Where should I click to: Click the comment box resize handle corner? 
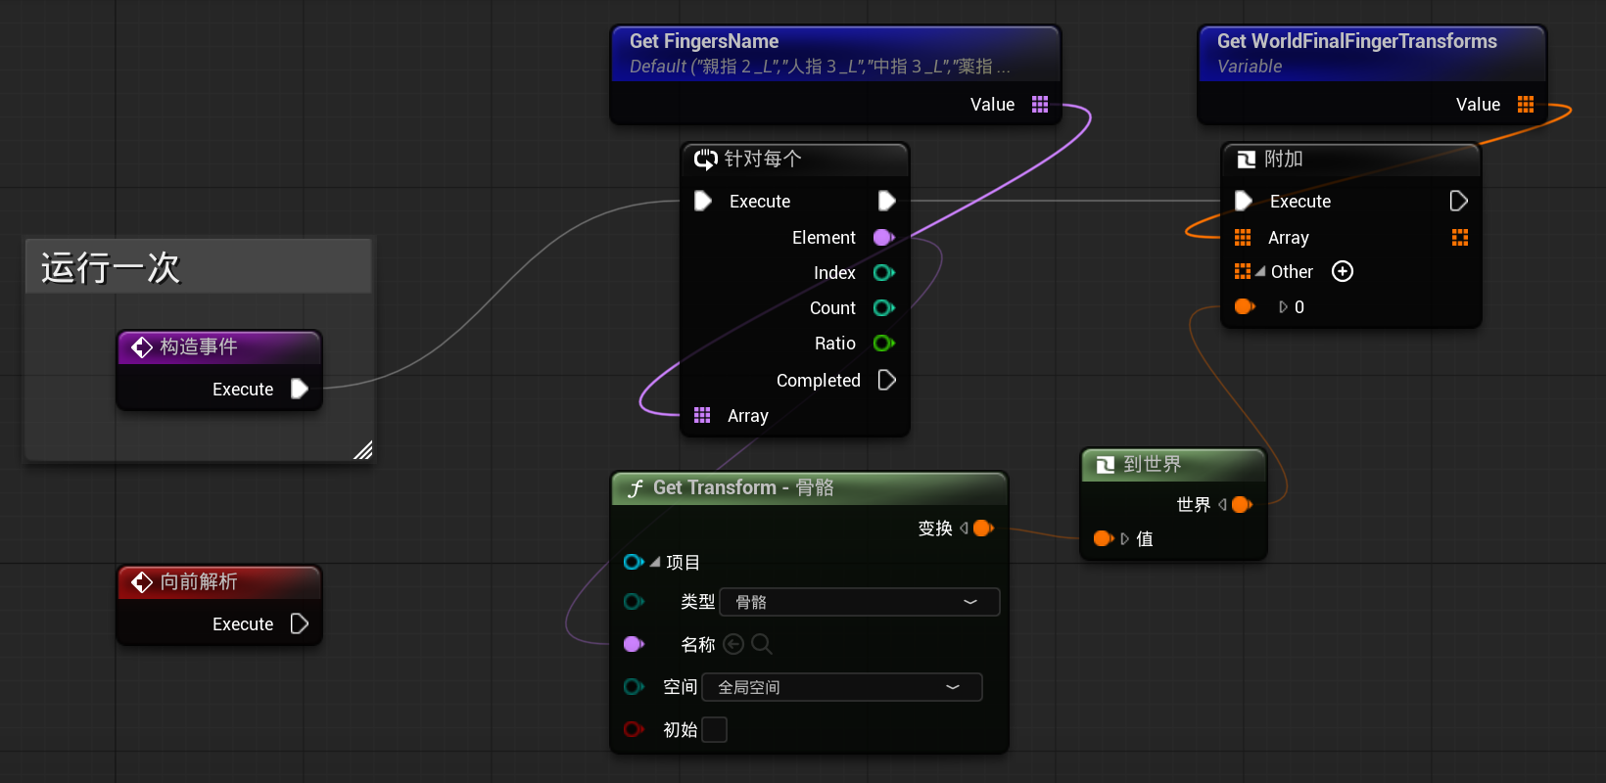click(363, 450)
